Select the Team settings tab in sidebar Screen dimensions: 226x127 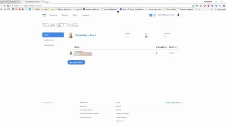53,35
